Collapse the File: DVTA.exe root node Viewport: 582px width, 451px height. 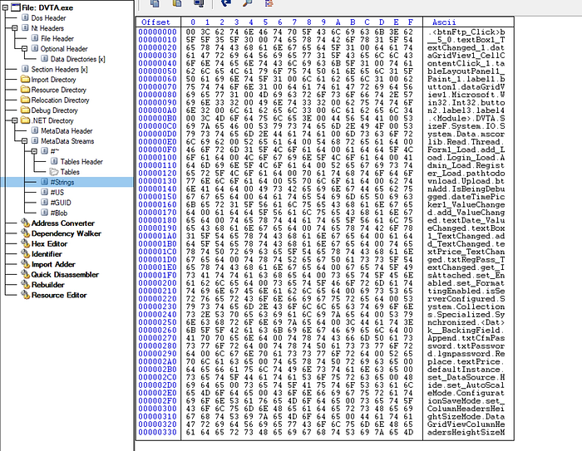click(x=5, y=7)
